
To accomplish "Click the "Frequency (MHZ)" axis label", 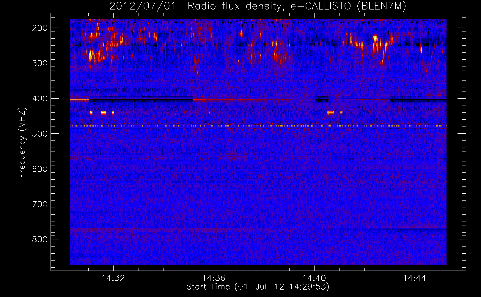I will point(23,142).
